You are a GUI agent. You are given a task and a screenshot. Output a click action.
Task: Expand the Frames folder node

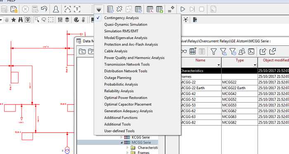pyautogui.click(x=127, y=152)
